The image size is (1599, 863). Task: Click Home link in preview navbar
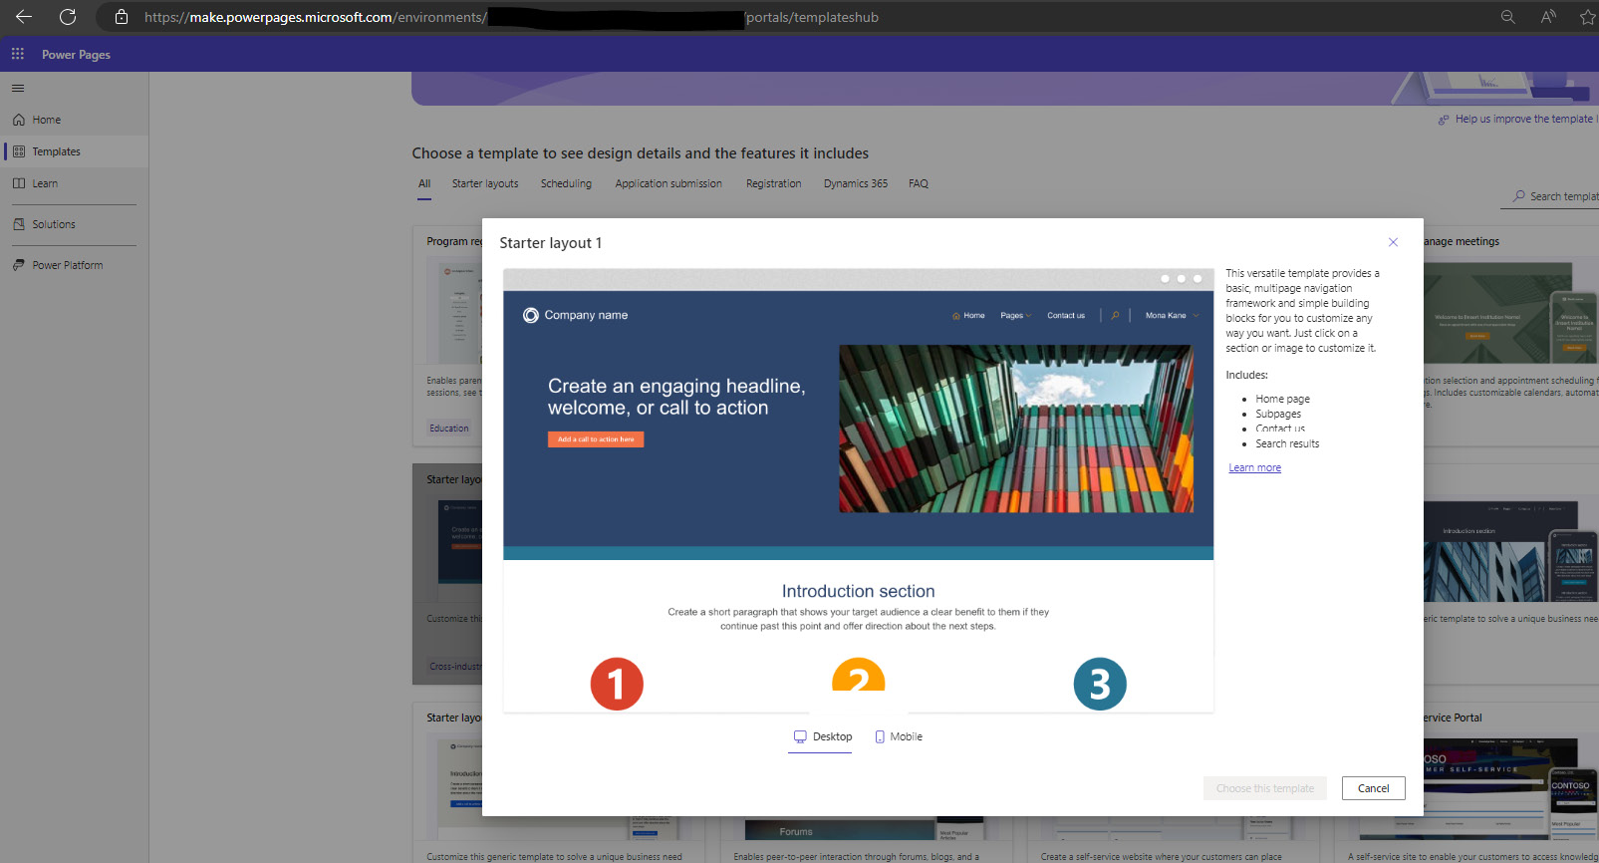[x=968, y=315]
